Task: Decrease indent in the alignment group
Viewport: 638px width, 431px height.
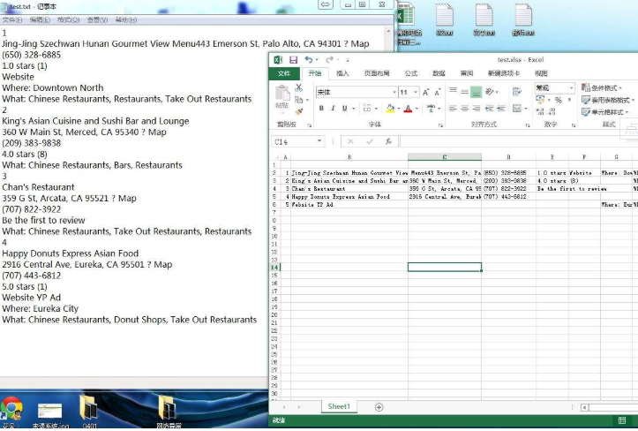Action: click(489, 109)
